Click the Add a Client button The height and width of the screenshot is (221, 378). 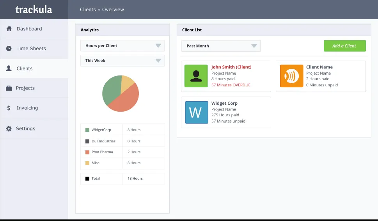coord(345,46)
